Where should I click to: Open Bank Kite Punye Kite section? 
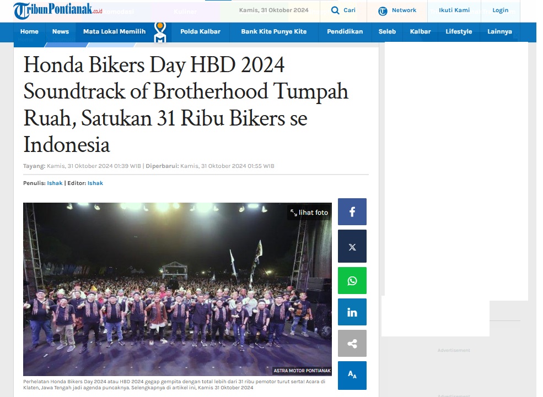coord(273,31)
